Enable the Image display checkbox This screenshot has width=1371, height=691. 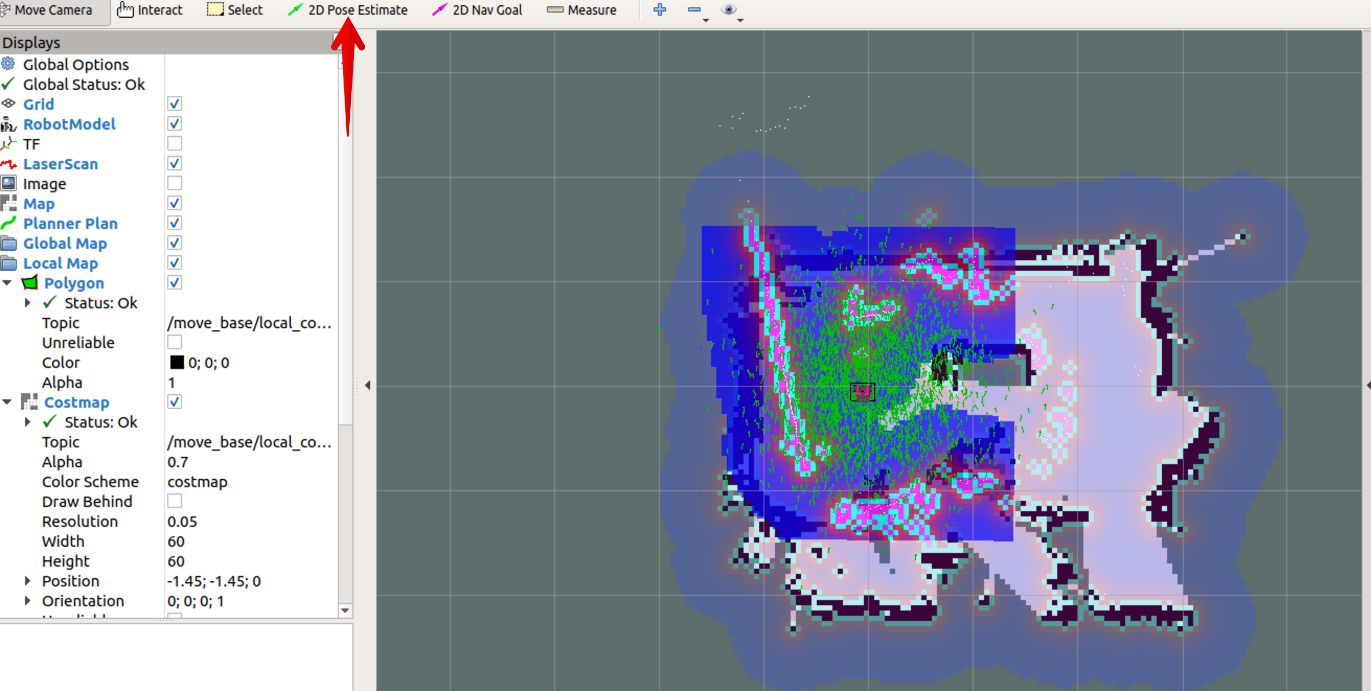pyautogui.click(x=174, y=183)
